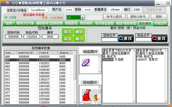Viewport: 172px width, 107px height.
Task: Click the drop table scroll-up arrow
Action: pyautogui.click(x=75, y=52)
